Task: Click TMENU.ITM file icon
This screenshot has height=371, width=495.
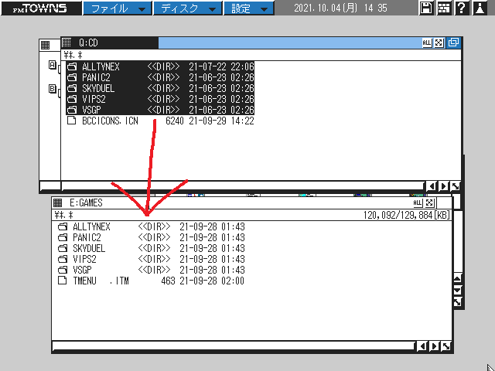Action: click(63, 281)
